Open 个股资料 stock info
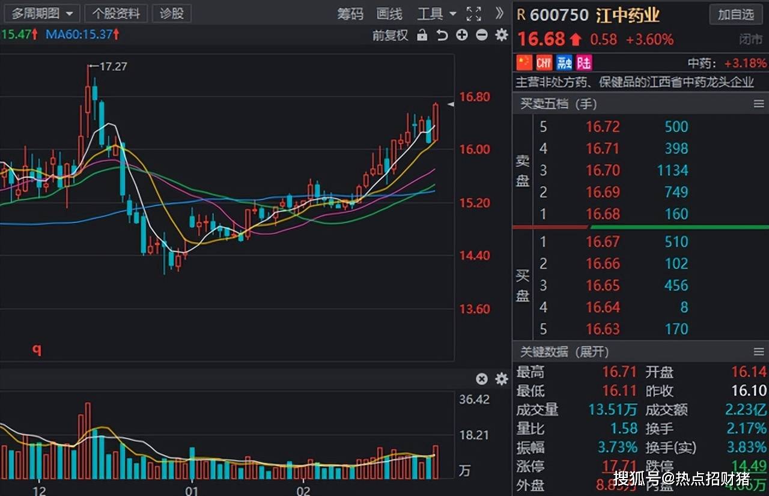Image resolution: width=769 pixels, height=496 pixels. click(116, 14)
